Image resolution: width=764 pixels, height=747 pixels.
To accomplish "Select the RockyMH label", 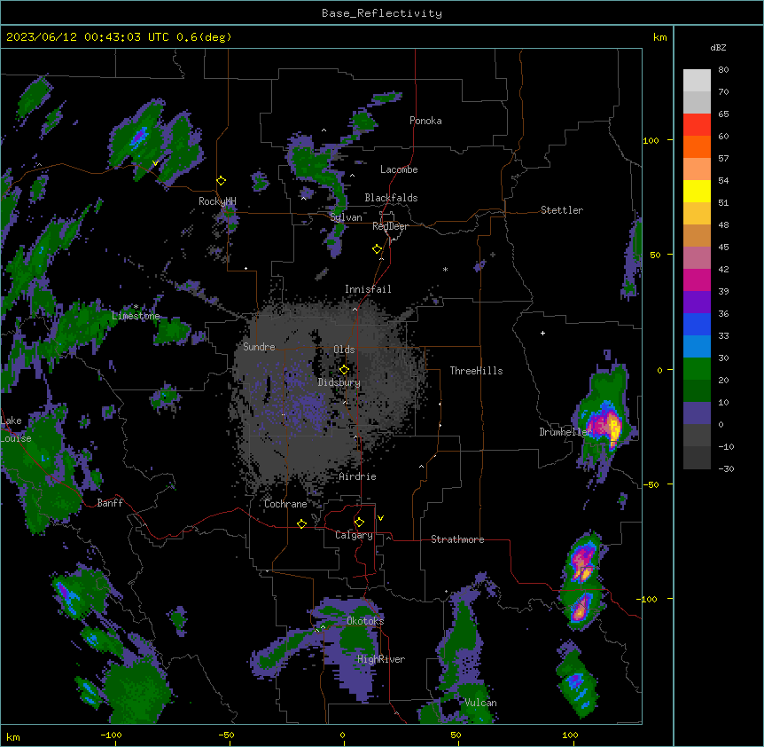I will (x=217, y=201).
